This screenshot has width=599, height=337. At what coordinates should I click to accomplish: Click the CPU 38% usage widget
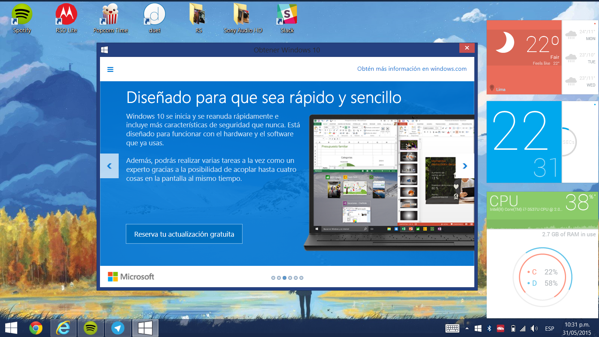pos(542,210)
